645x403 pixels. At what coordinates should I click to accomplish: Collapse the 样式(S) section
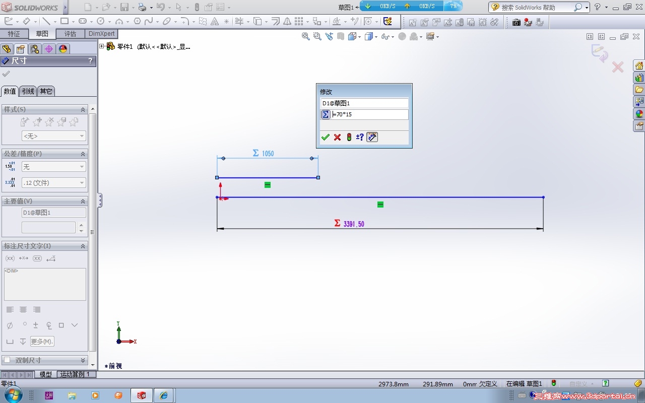[x=83, y=109]
